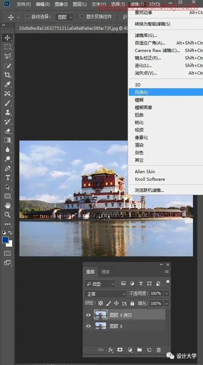Viewport: 203px width, 365px height.
Task: Select the Dodge tool
Action: [8, 159]
